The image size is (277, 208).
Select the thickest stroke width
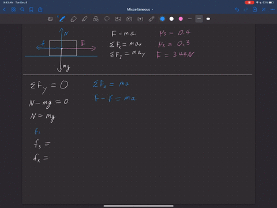coord(208,19)
